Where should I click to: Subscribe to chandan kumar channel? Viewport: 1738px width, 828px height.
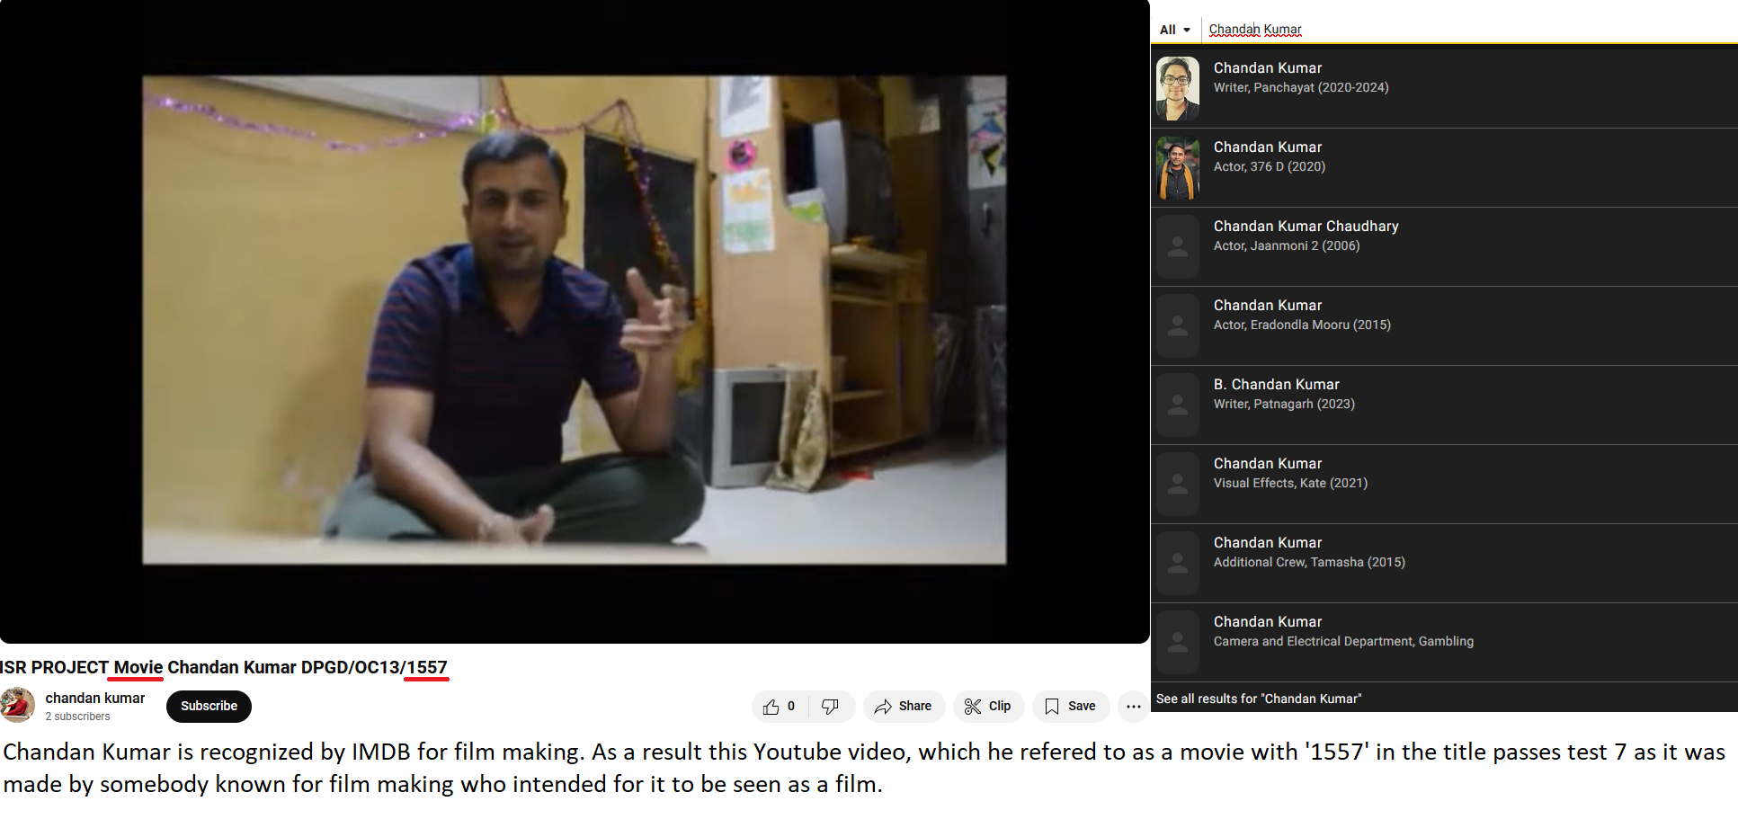pyautogui.click(x=209, y=706)
